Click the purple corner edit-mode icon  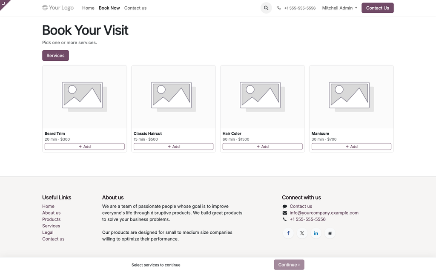3,3
